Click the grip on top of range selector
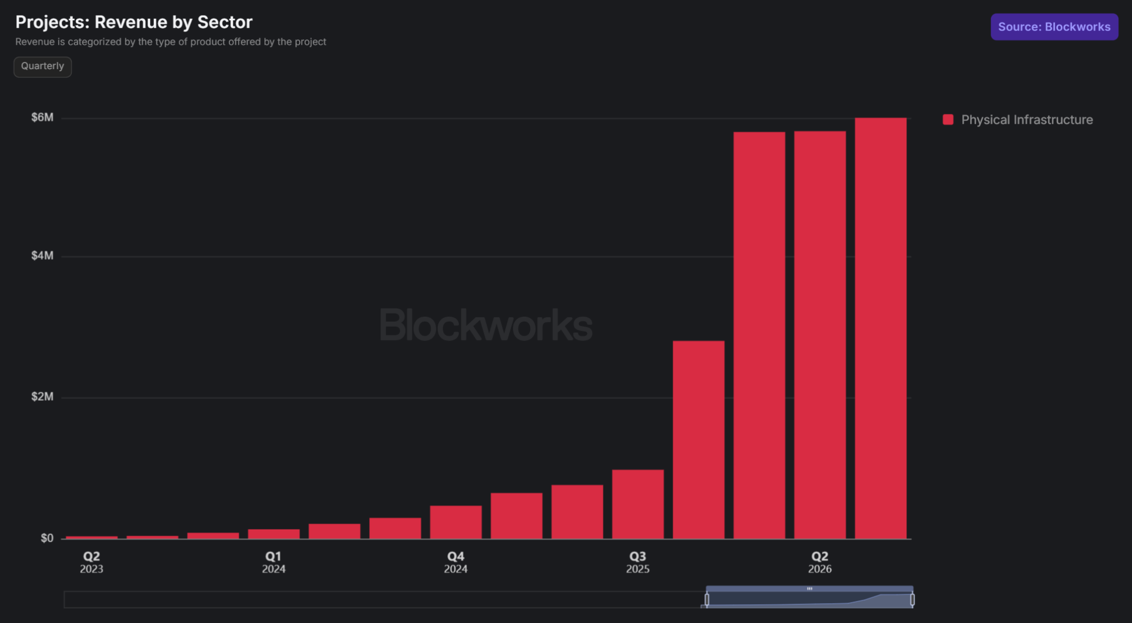This screenshot has width=1132, height=623. [809, 589]
